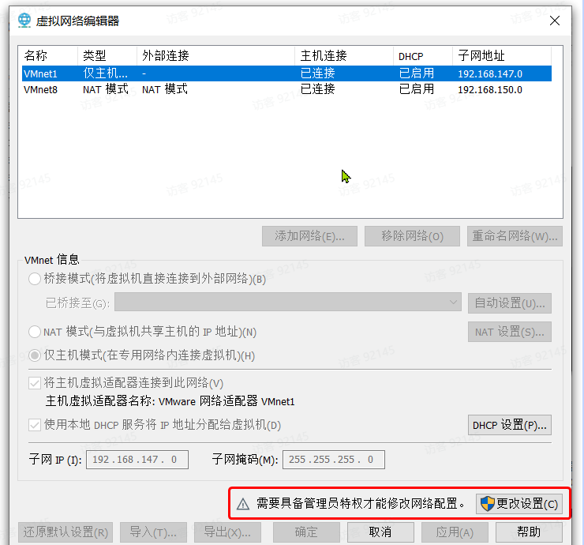Screen dimensions: 584x545
Task: Click the 类型 column header
Action: (107, 56)
